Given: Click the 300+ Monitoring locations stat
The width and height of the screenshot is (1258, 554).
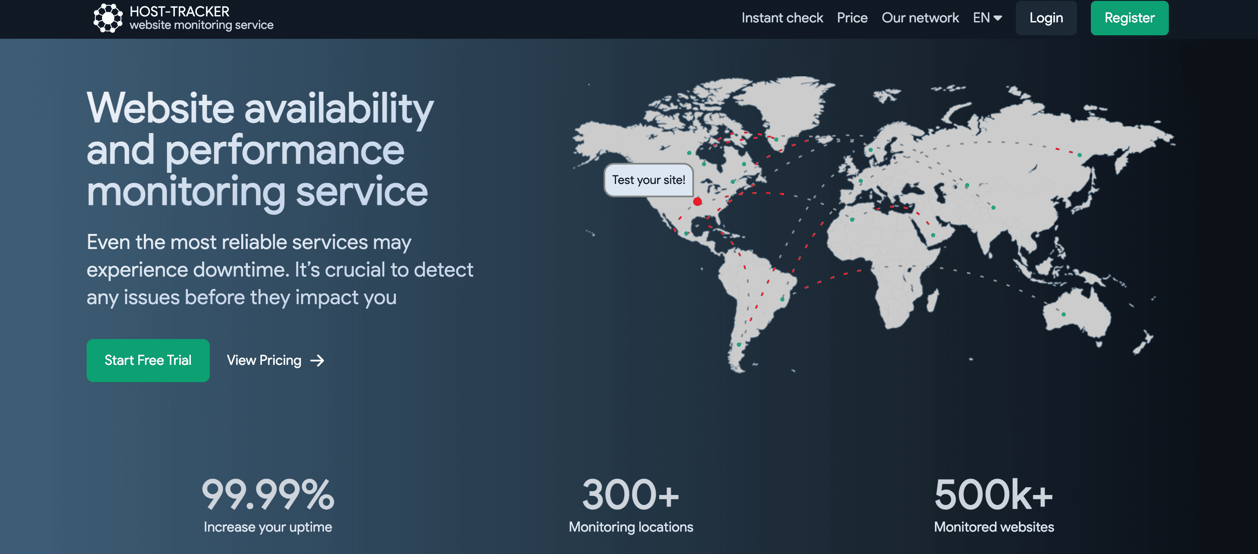Looking at the screenshot, I should point(630,506).
